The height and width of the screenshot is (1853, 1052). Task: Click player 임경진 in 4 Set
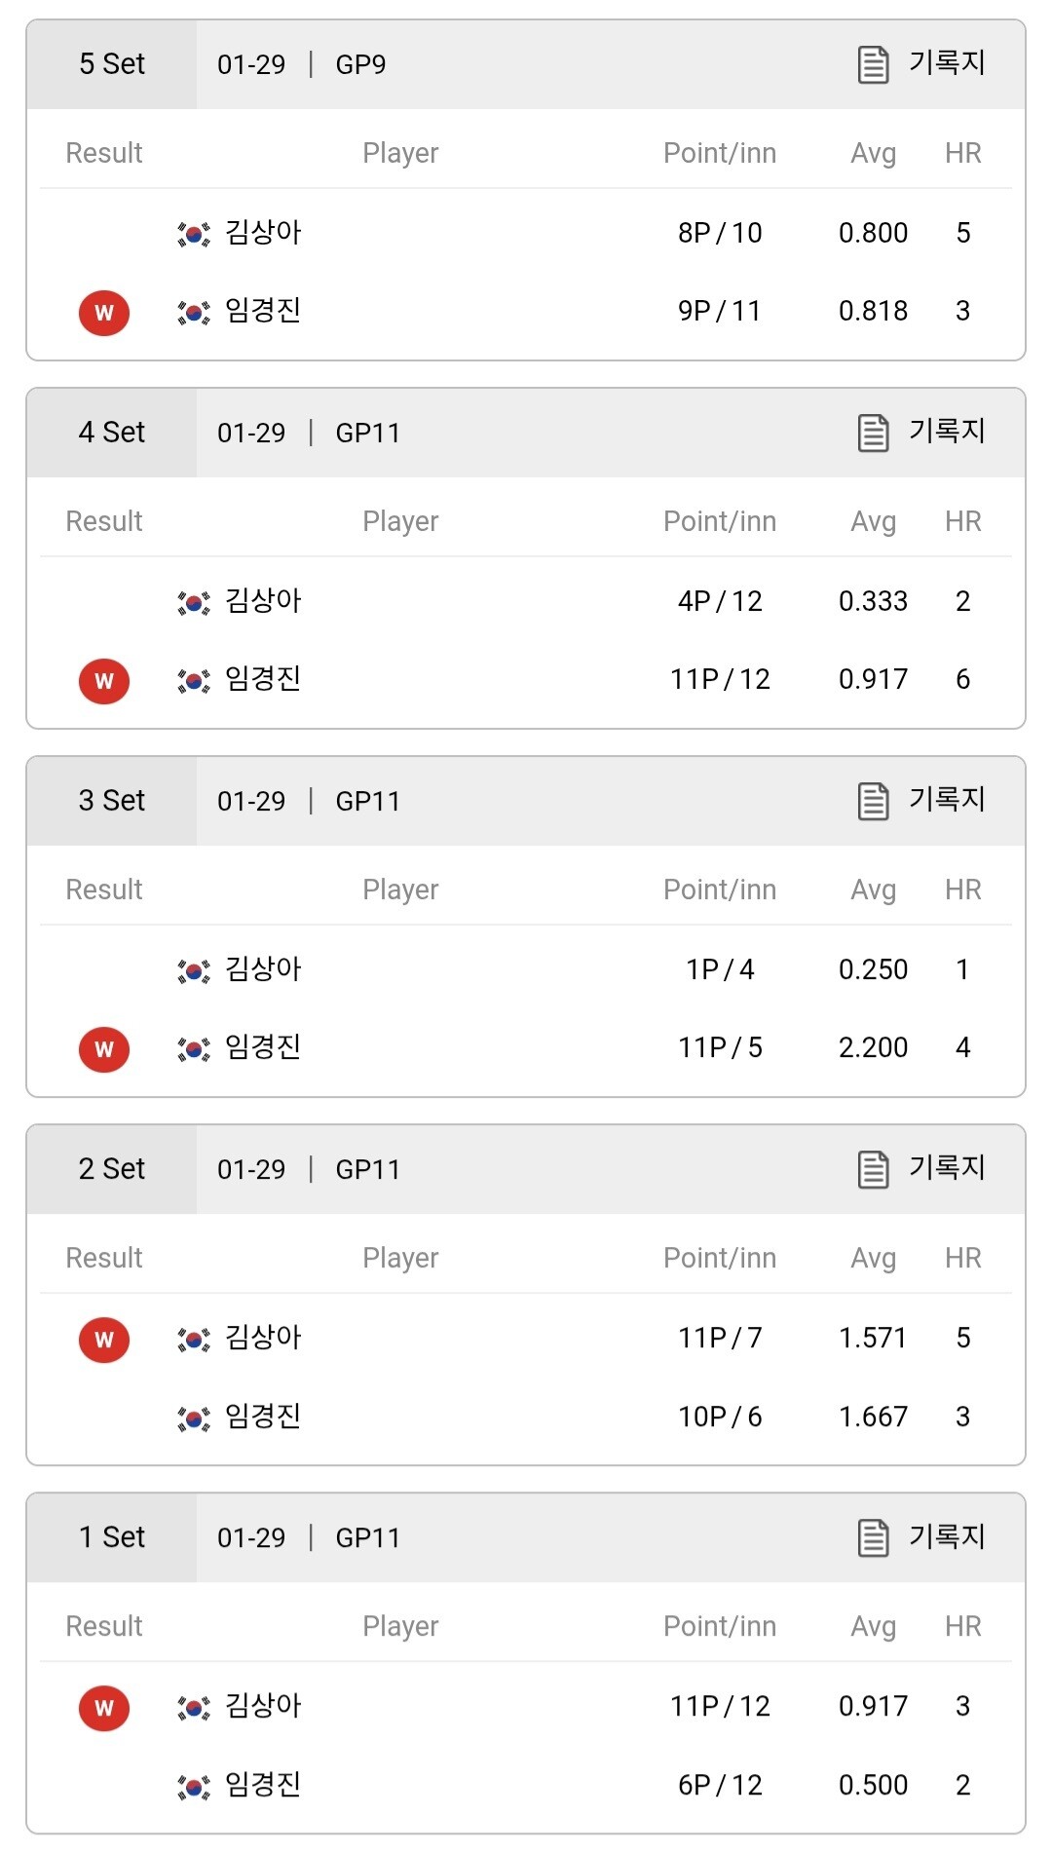tap(263, 678)
